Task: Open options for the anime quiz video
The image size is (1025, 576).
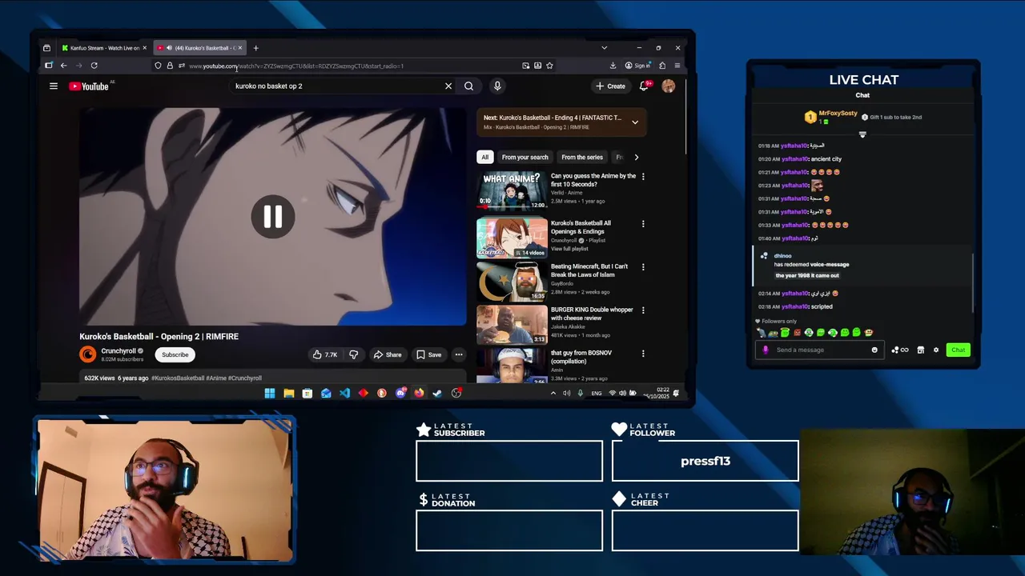Action: click(x=643, y=177)
